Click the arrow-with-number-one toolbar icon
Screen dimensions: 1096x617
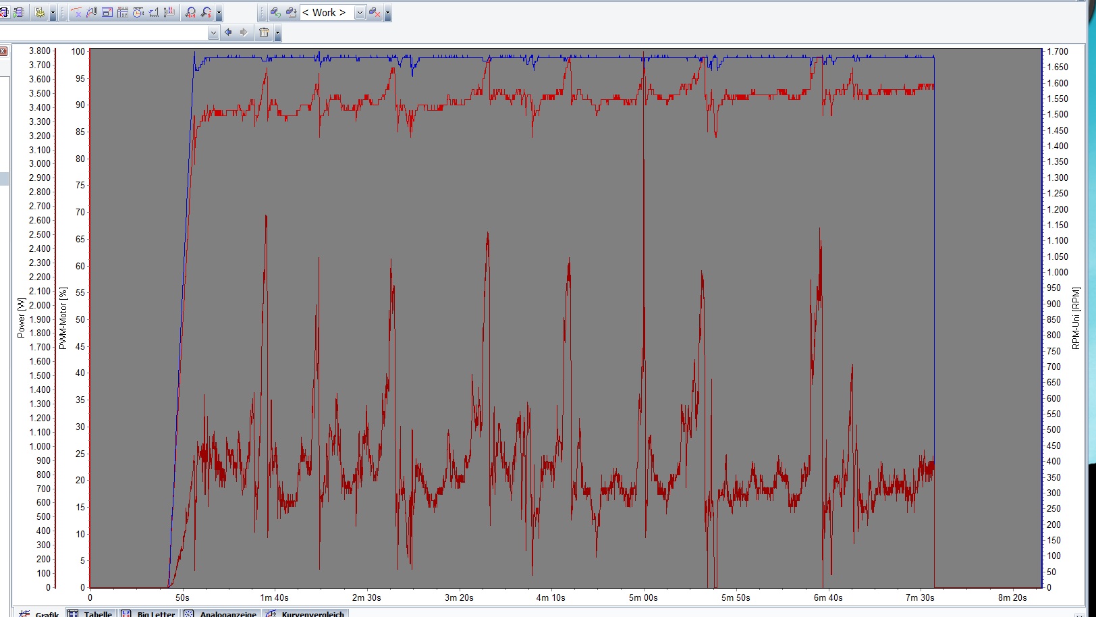click(x=154, y=12)
